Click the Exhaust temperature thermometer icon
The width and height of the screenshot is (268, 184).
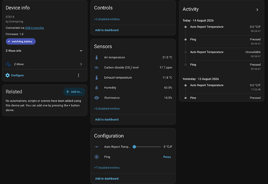pos(97,77)
